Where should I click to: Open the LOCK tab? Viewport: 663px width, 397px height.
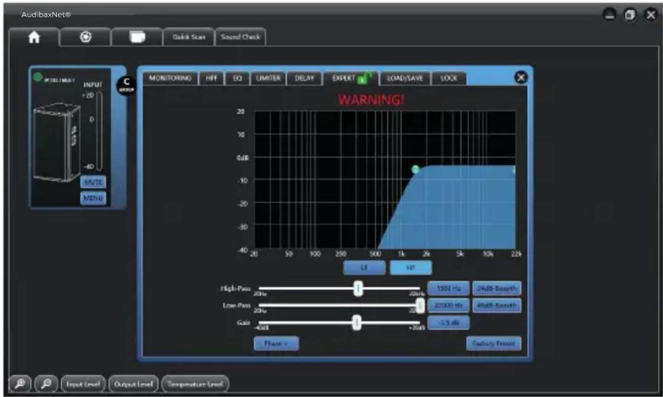point(449,78)
